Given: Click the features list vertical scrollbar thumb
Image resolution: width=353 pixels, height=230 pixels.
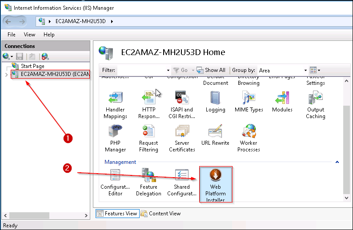Looking at the screenshot, I should tap(346, 149).
